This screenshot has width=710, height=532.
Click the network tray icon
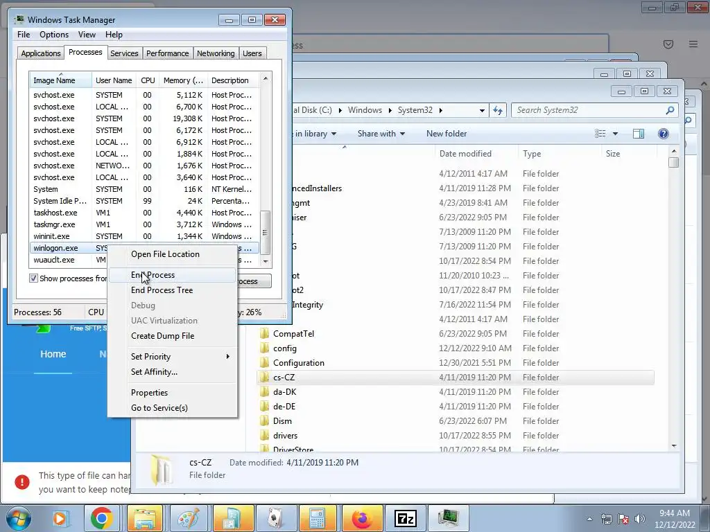pos(606,519)
